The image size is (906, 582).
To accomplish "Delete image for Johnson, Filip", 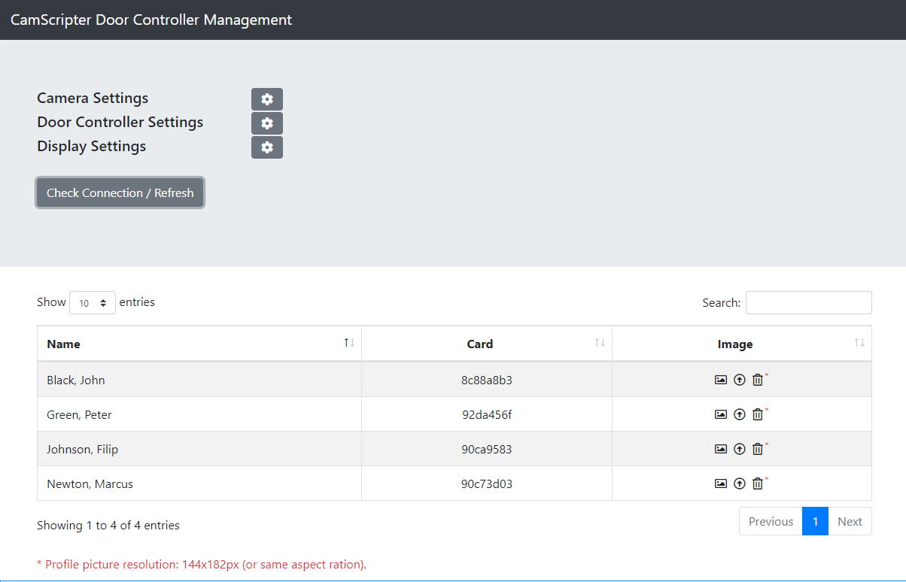I will [758, 450].
